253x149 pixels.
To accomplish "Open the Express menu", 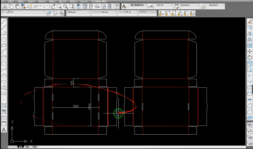I will (x=84, y=1).
